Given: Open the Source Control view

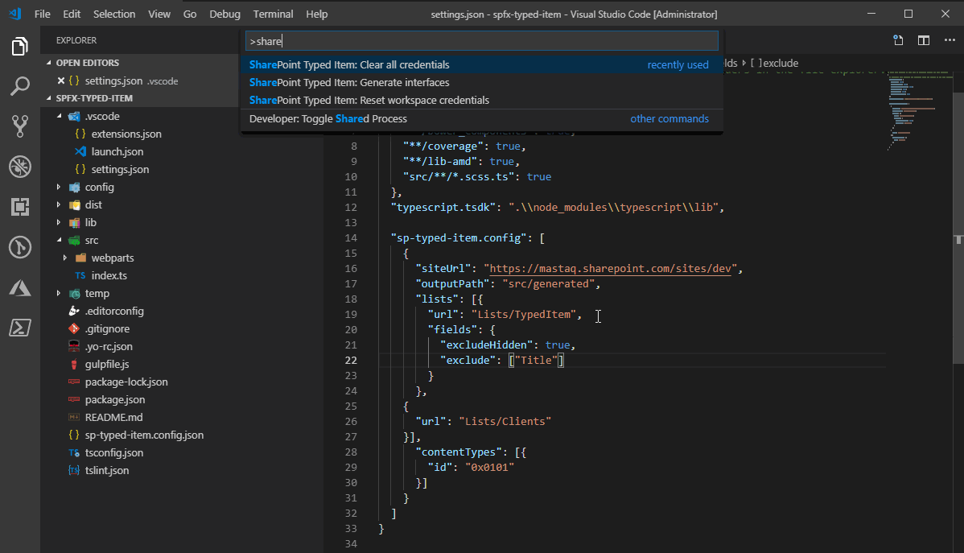Looking at the screenshot, I should pos(20,126).
